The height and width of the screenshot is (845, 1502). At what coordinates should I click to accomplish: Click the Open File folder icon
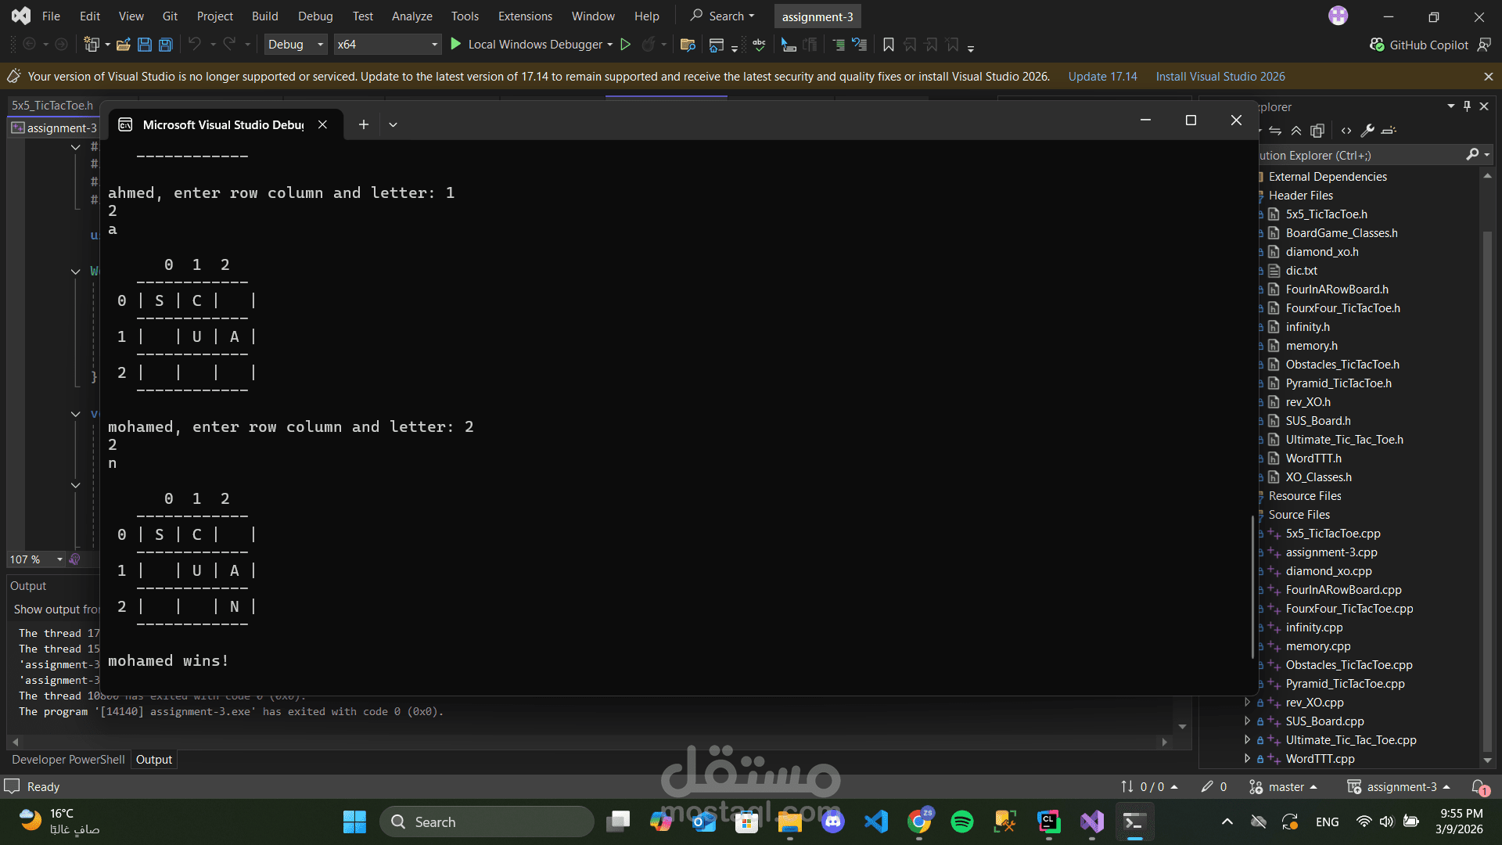[123, 45]
